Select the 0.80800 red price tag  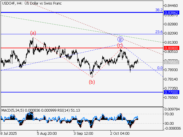point(172,48)
